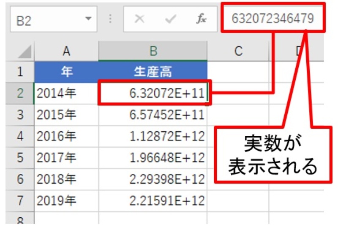The image size is (338, 227).
Task: Click the Insert Function fx icon
Action: (201, 19)
